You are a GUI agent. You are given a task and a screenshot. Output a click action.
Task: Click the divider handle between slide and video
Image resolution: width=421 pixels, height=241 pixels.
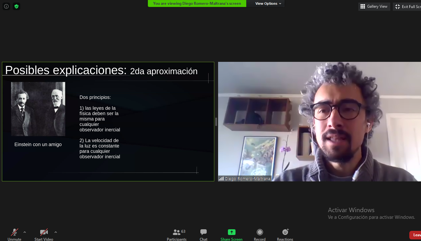pos(216,121)
